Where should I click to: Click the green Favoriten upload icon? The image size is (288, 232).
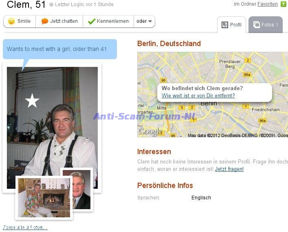coord(284,4)
